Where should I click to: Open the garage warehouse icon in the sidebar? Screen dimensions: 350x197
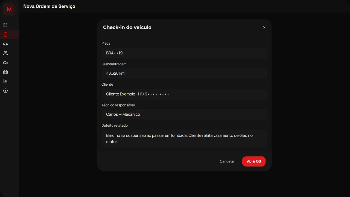click(x=5, y=72)
